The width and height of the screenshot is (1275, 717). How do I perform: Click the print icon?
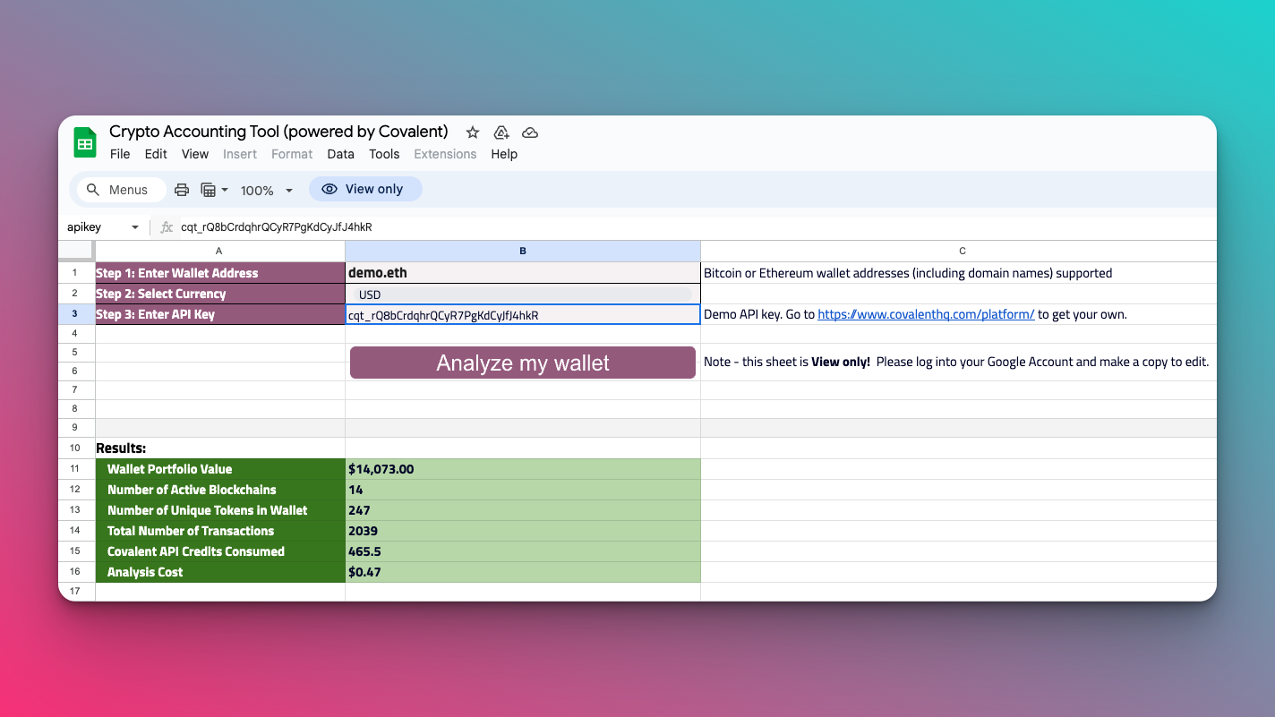point(182,190)
